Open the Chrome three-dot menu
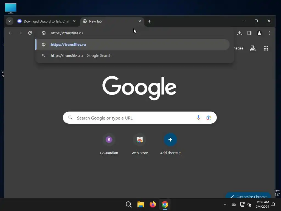The width and height of the screenshot is (281, 211). click(269, 33)
